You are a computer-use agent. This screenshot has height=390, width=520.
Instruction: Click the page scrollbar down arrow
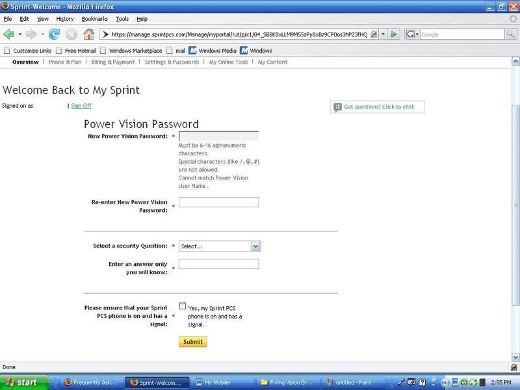[x=515, y=357]
